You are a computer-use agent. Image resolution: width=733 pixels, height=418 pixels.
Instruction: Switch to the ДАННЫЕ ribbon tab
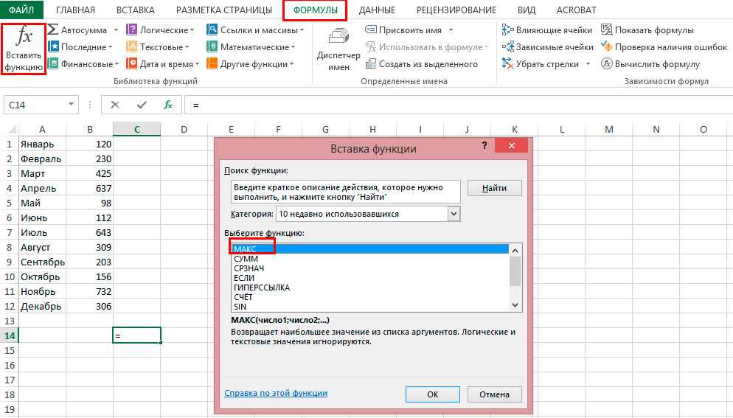[376, 10]
